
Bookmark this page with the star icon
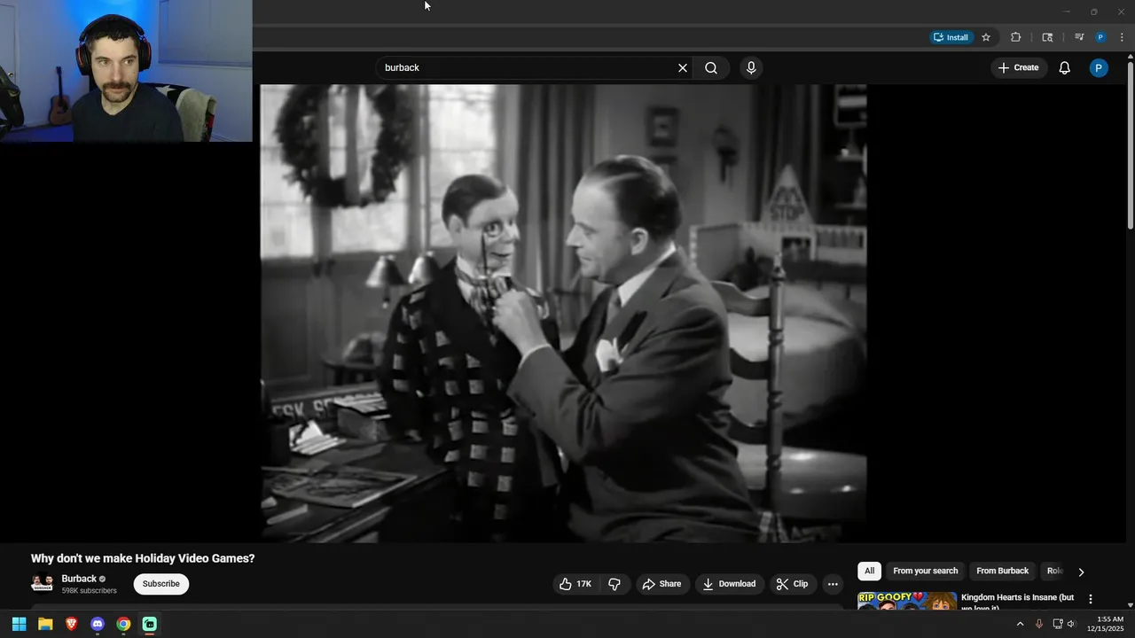tap(986, 37)
